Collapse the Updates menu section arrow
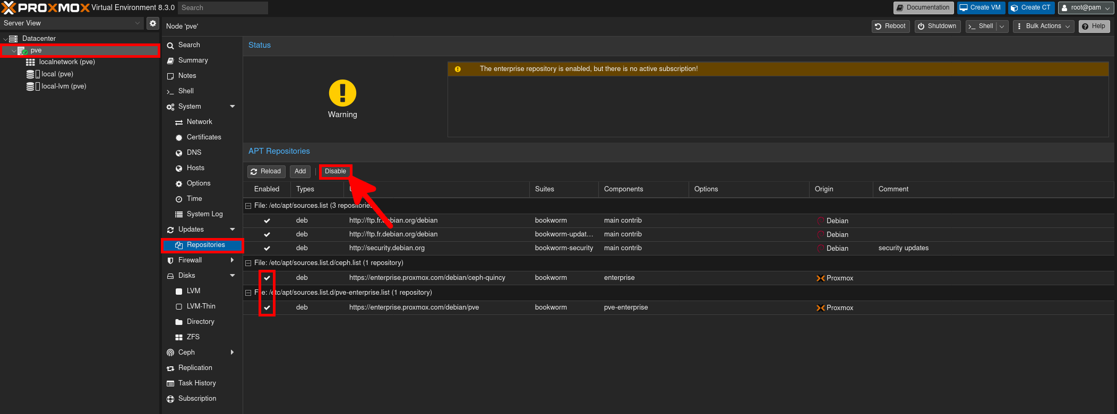The image size is (1117, 414). point(233,230)
